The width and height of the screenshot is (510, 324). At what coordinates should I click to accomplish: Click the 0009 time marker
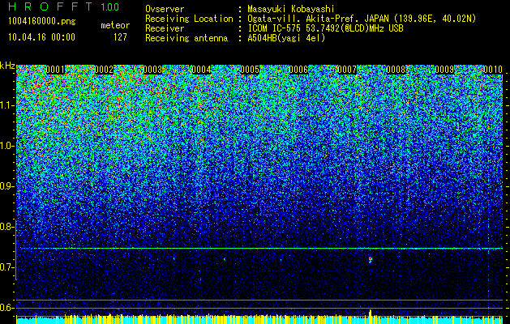click(444, 70)
